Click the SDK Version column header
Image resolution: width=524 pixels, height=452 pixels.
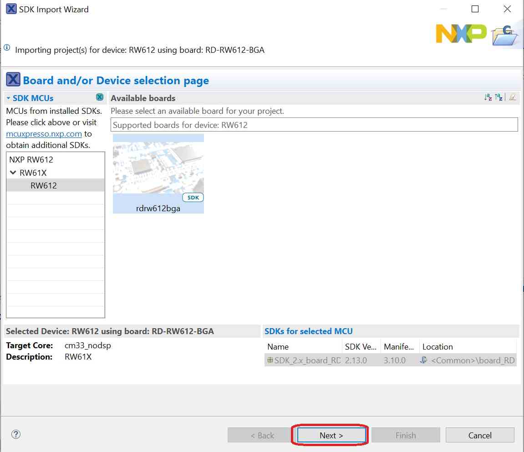[361, 347]
